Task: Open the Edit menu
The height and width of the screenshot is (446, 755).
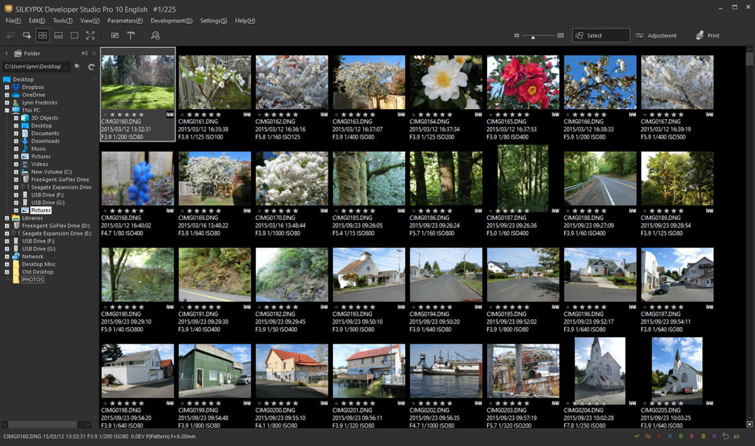Action: point(37,21)
